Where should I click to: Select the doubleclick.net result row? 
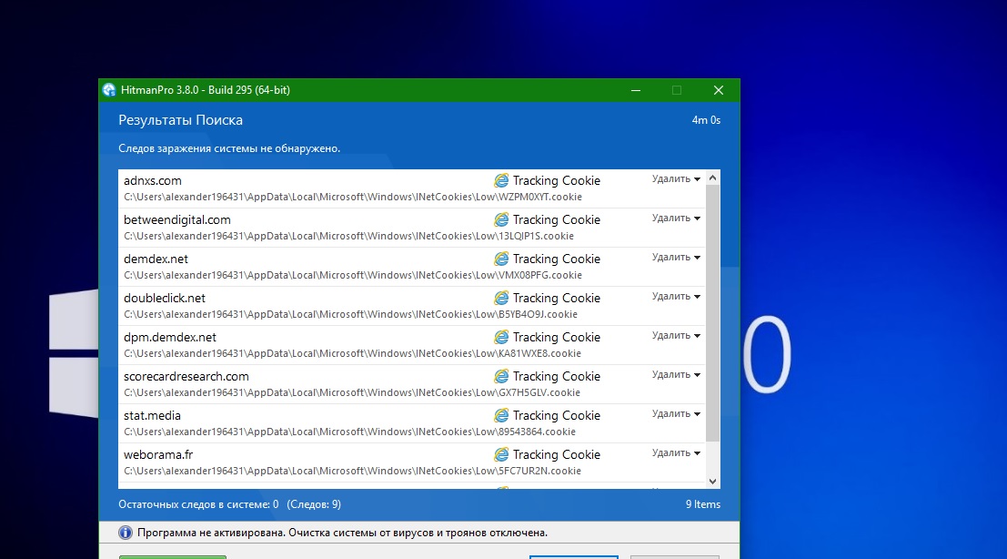(412, 306)
